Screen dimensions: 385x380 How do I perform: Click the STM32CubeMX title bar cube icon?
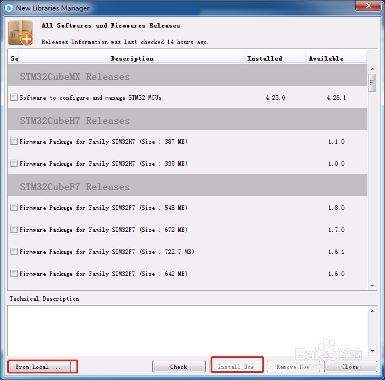[9, 8]
